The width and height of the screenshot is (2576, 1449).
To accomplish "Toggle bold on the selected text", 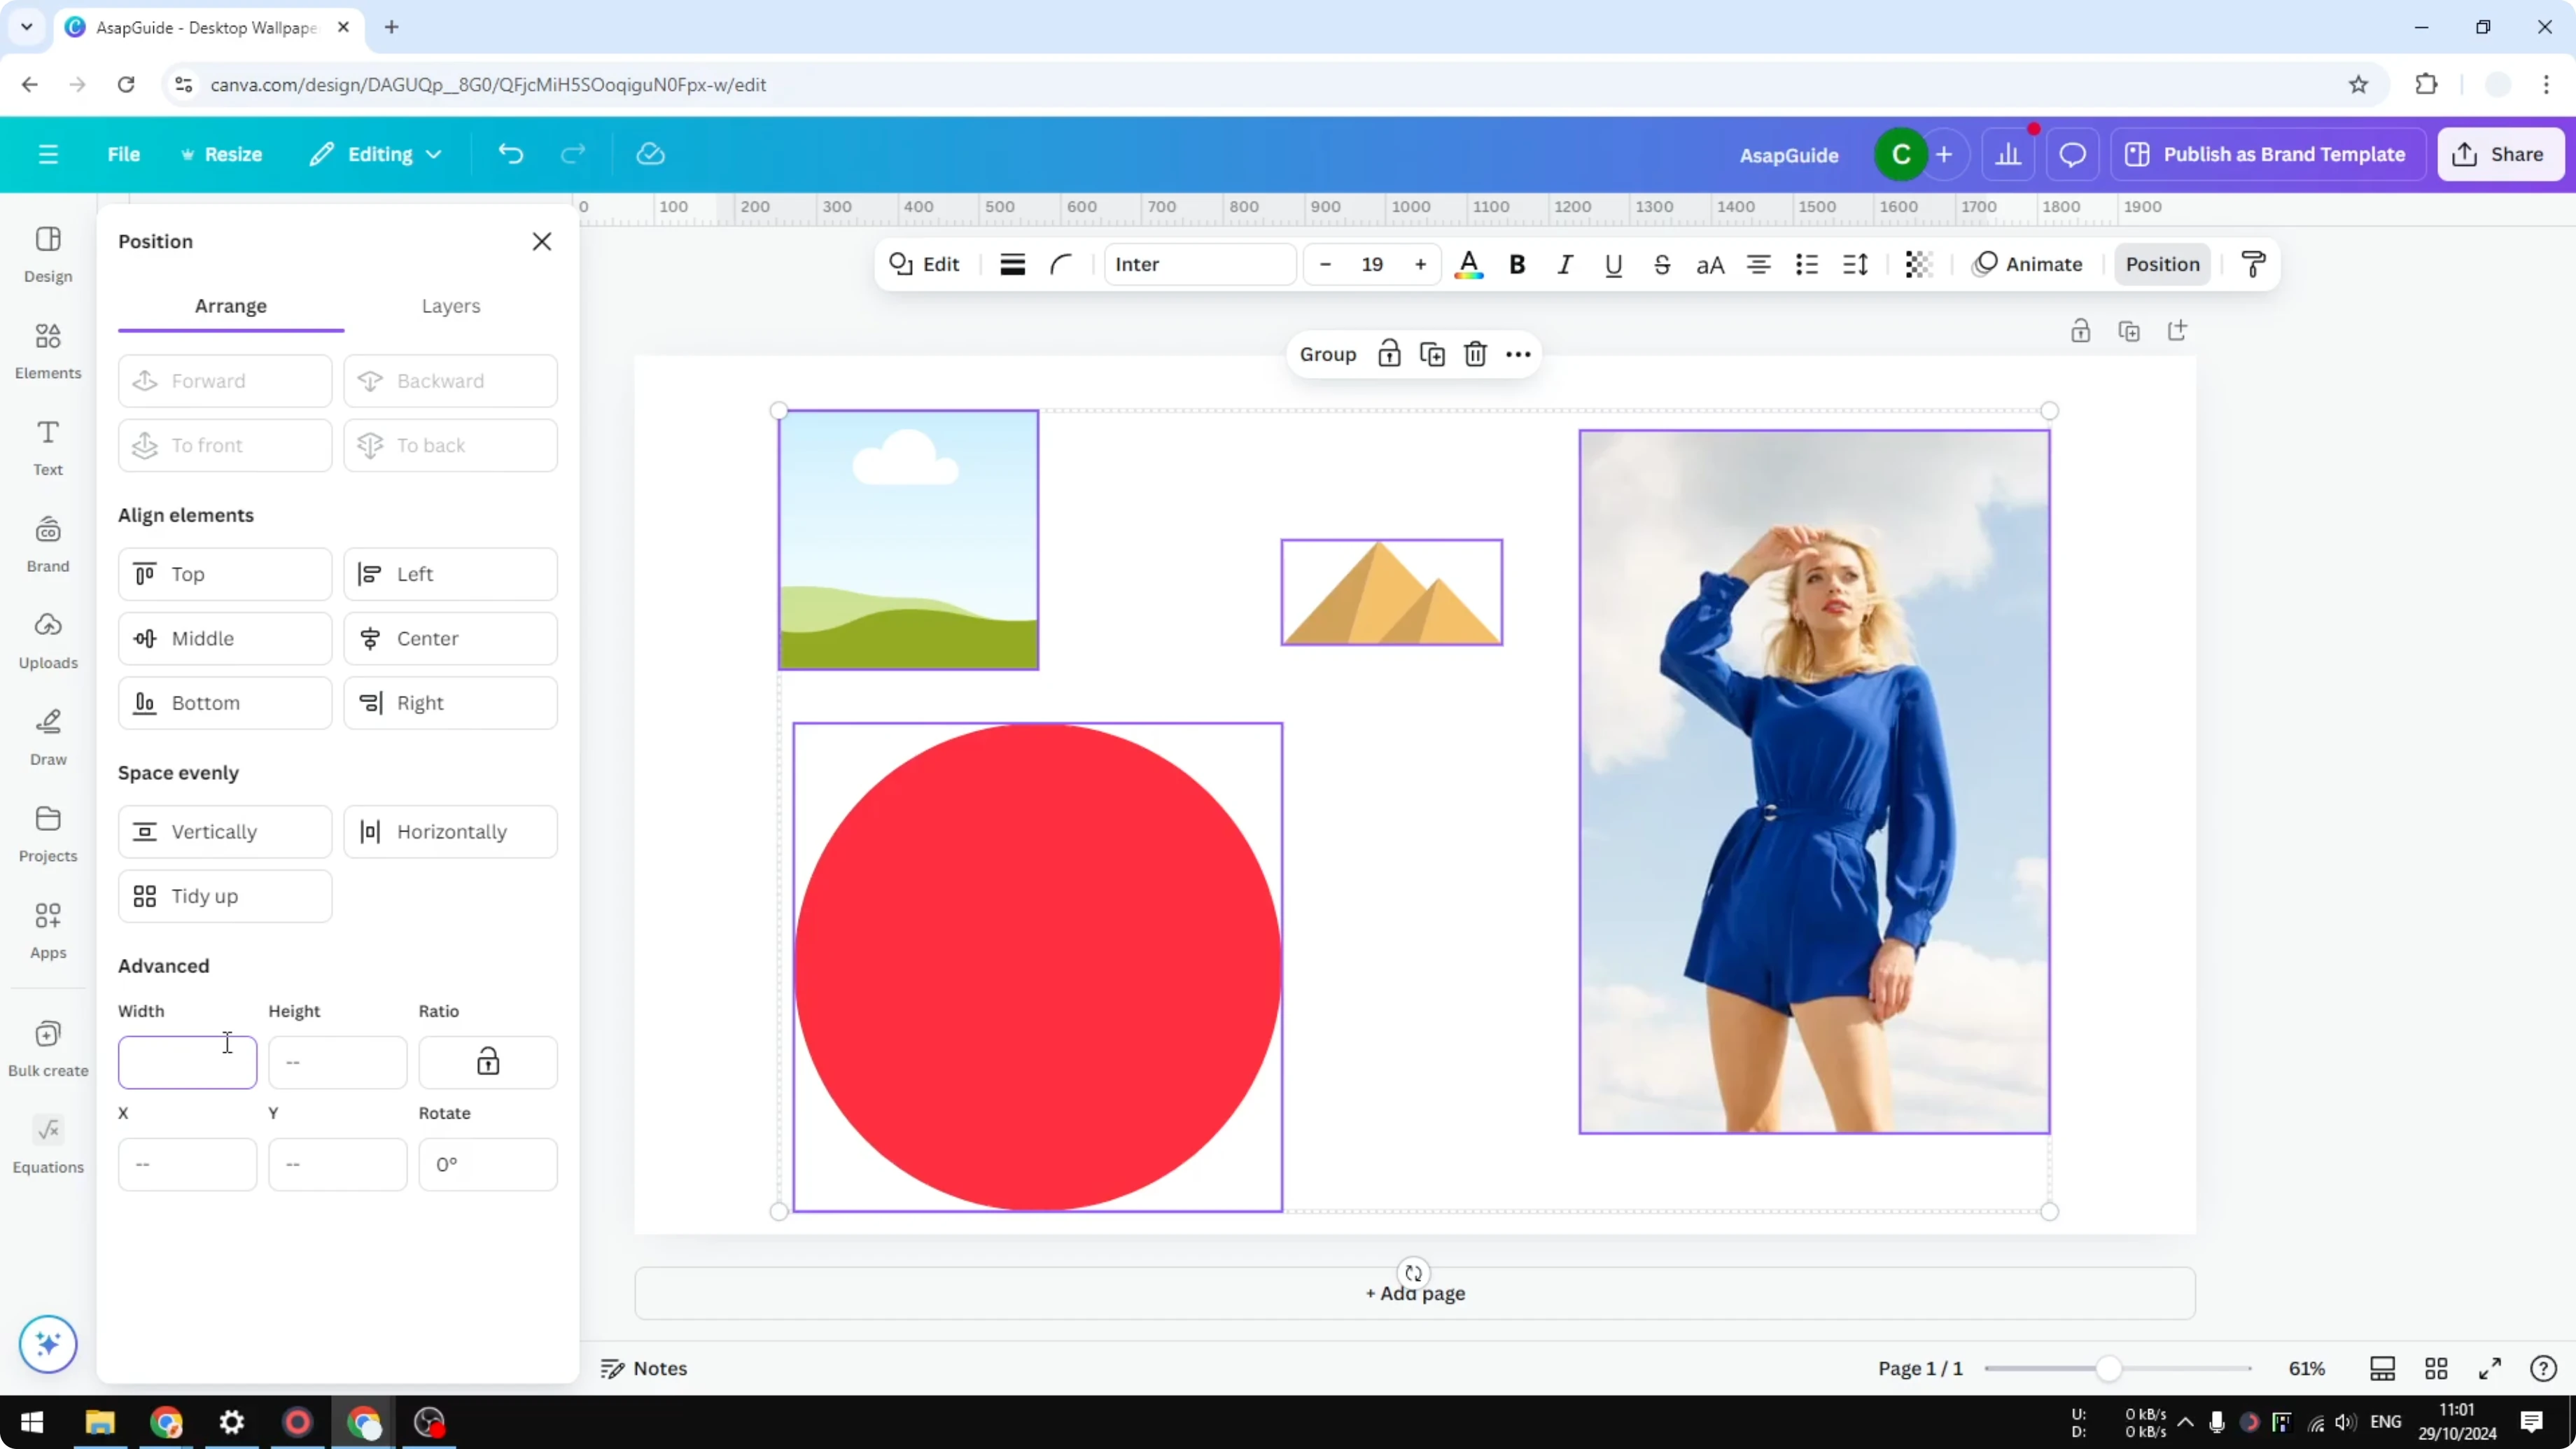I will (x=1516, y=264).
